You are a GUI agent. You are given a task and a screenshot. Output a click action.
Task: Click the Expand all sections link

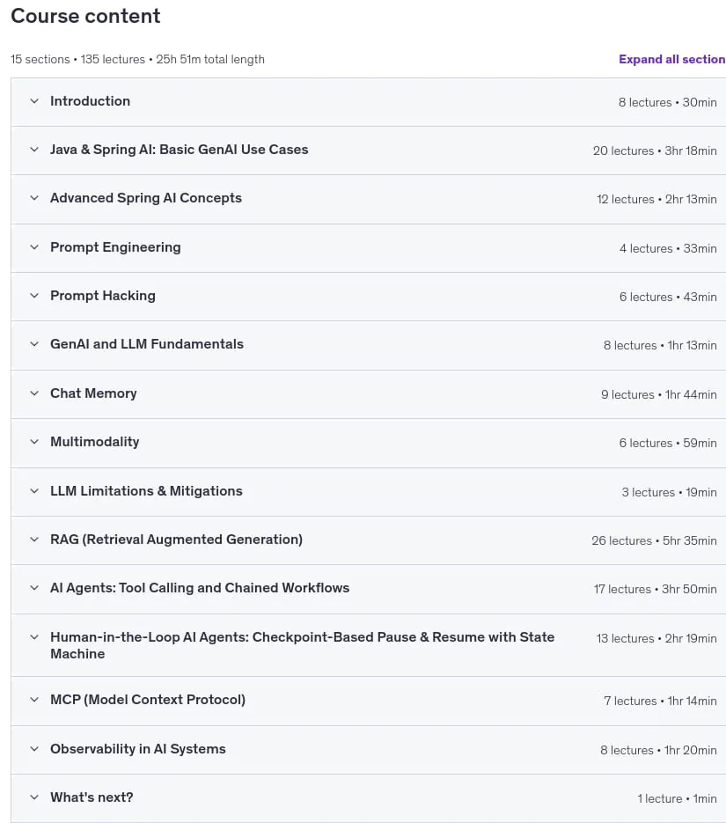pyautogui.click(x=672, y=59)
